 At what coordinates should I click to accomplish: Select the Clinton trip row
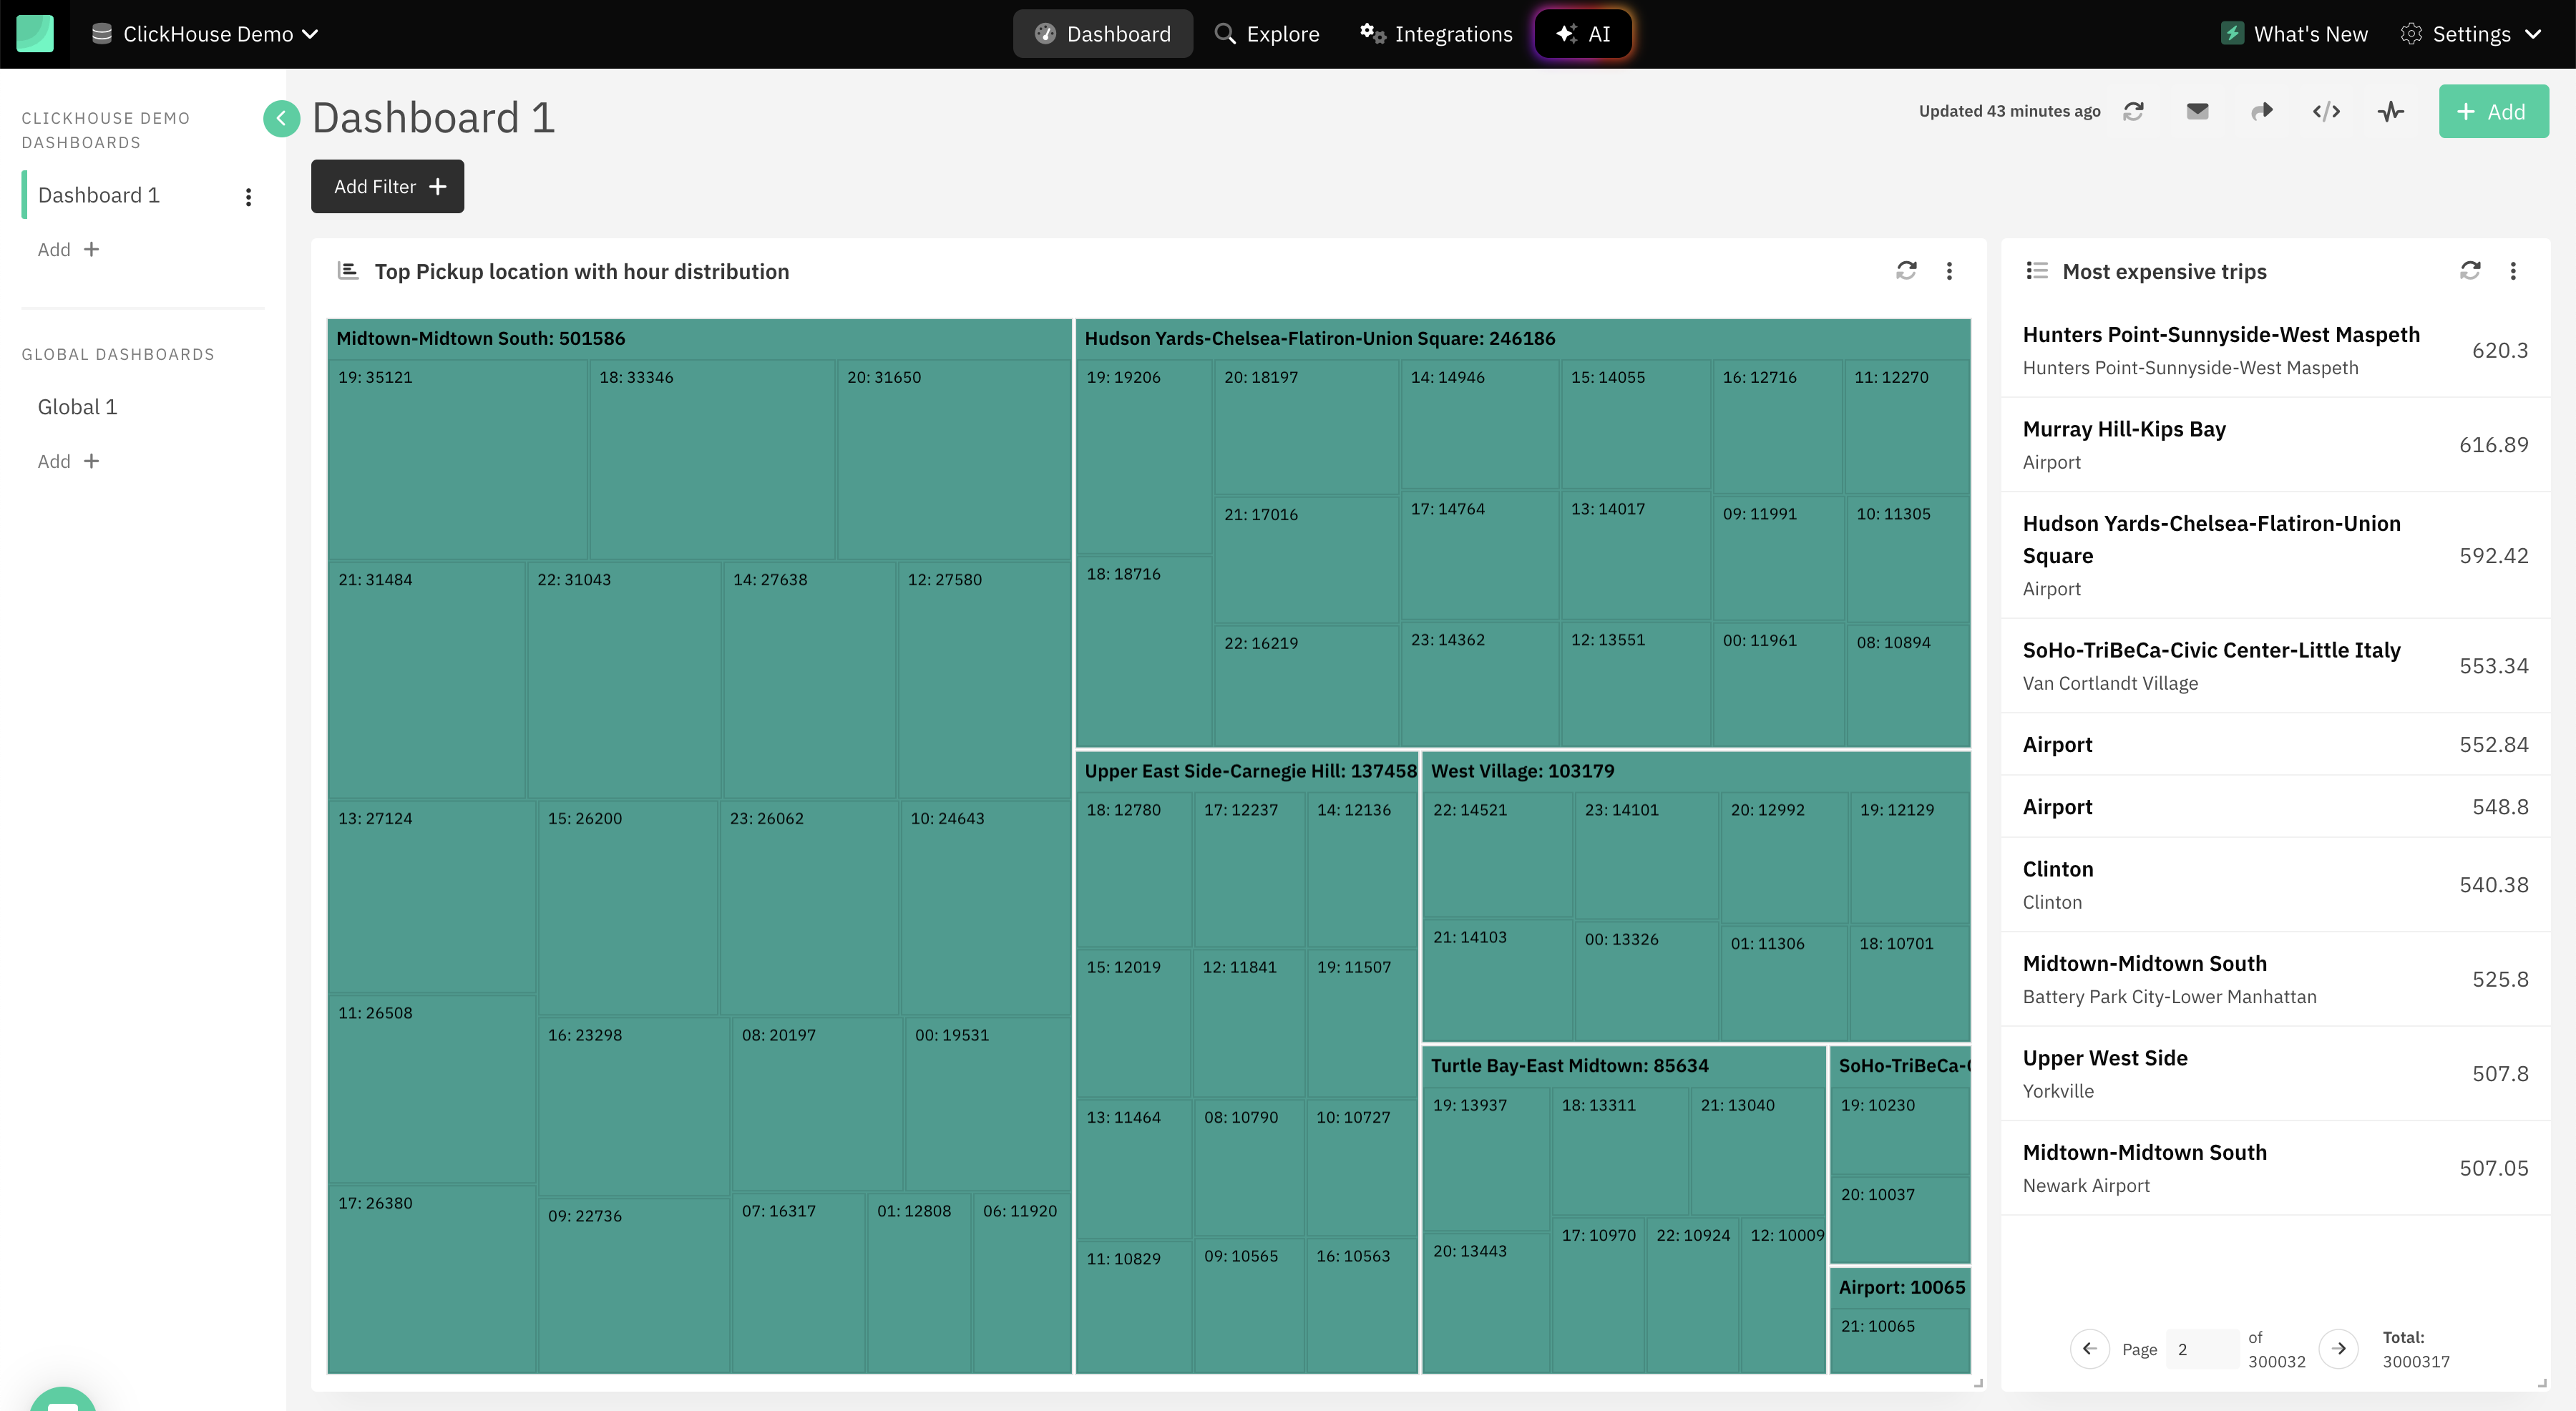click(x=2275, y=885)
